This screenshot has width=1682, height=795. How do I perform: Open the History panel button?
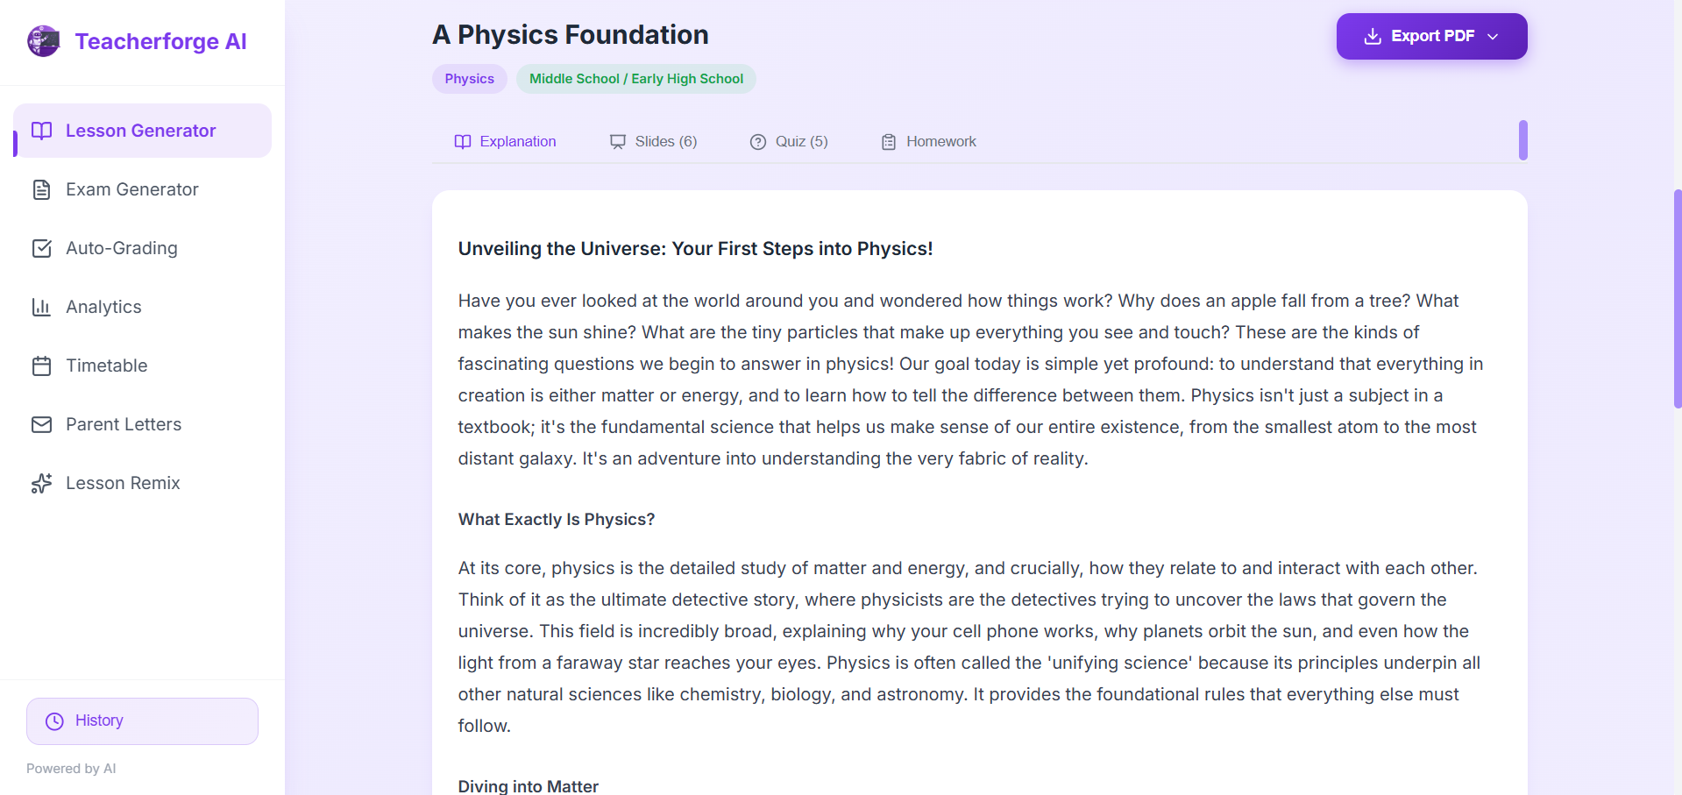coord(142,720)
